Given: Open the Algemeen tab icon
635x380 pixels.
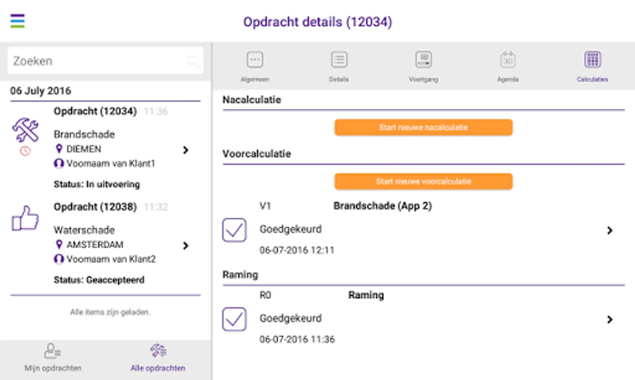Looking at the screenshot, I should [x=255, y=60].
